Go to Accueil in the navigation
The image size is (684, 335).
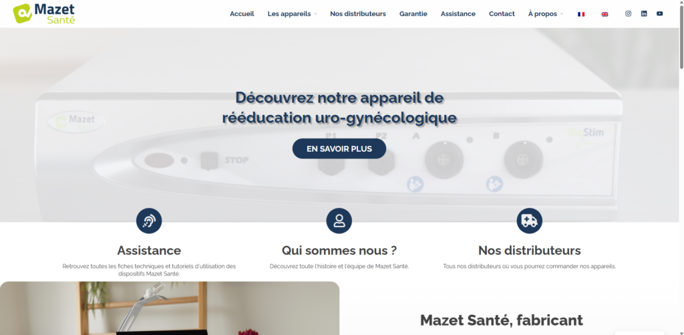(242, 13)
